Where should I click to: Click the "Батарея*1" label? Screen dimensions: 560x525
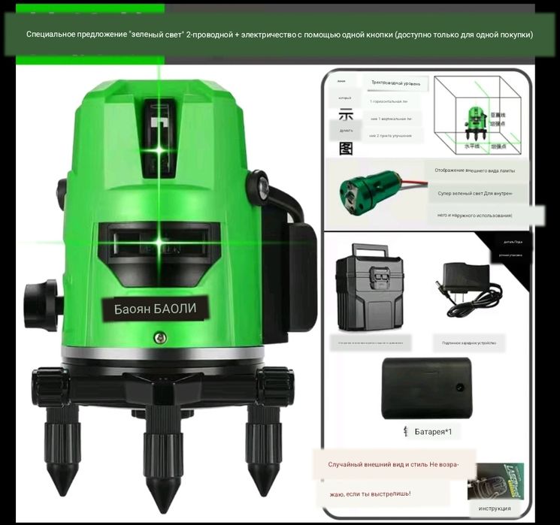pyautogui.click(x=433, y=432)
